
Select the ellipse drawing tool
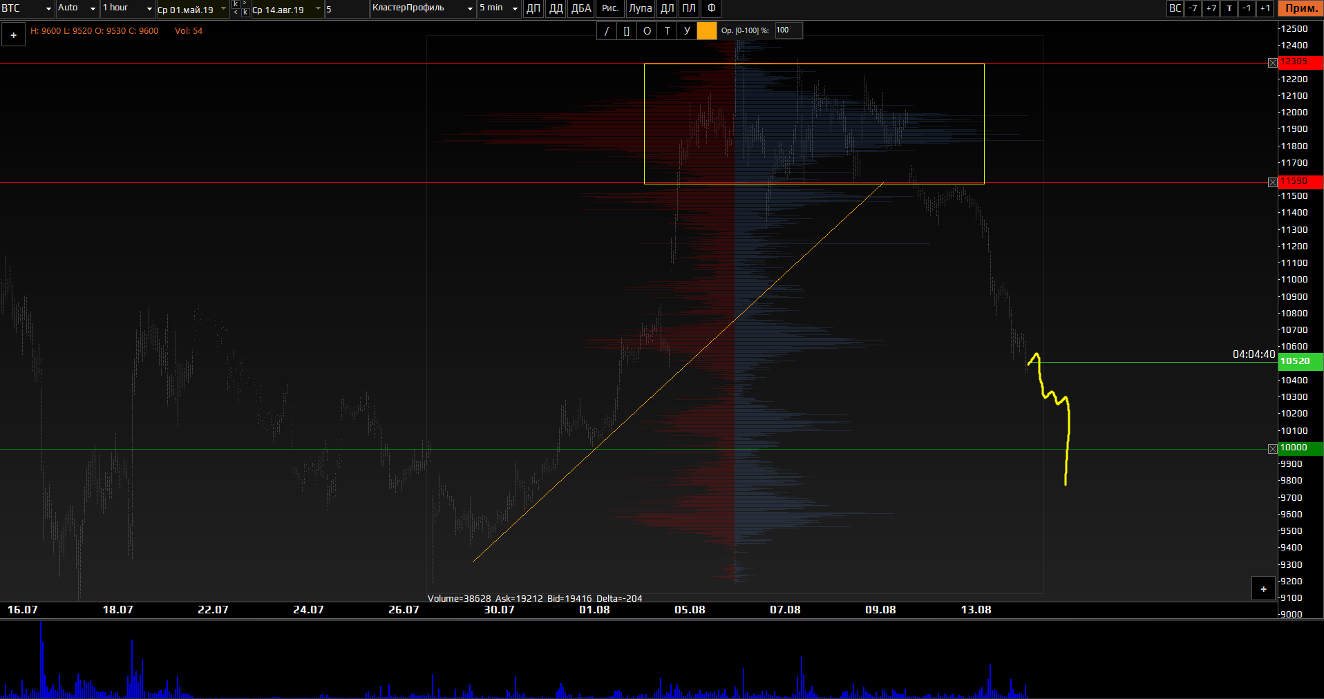click(647, 31)
